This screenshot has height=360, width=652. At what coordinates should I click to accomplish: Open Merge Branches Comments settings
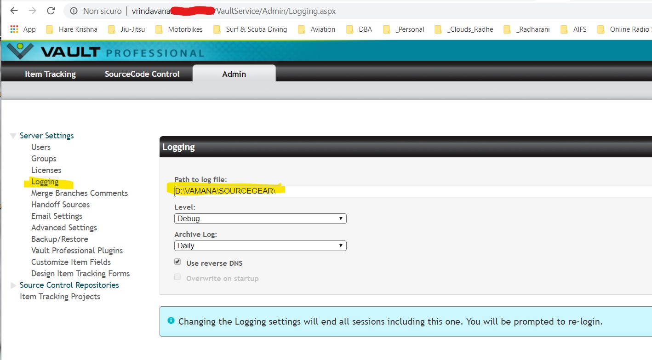(x=80, y=193)
